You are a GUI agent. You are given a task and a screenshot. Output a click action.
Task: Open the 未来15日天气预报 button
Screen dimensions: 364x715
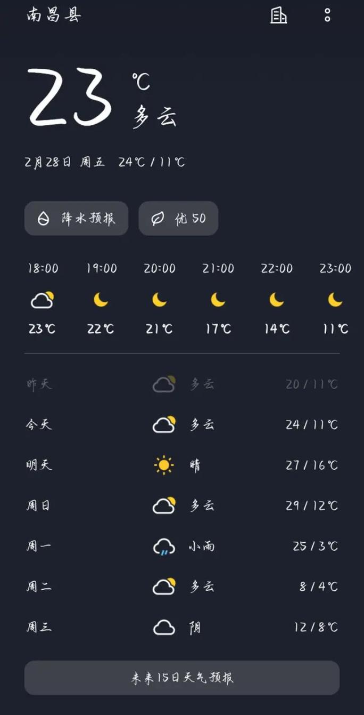182,677
